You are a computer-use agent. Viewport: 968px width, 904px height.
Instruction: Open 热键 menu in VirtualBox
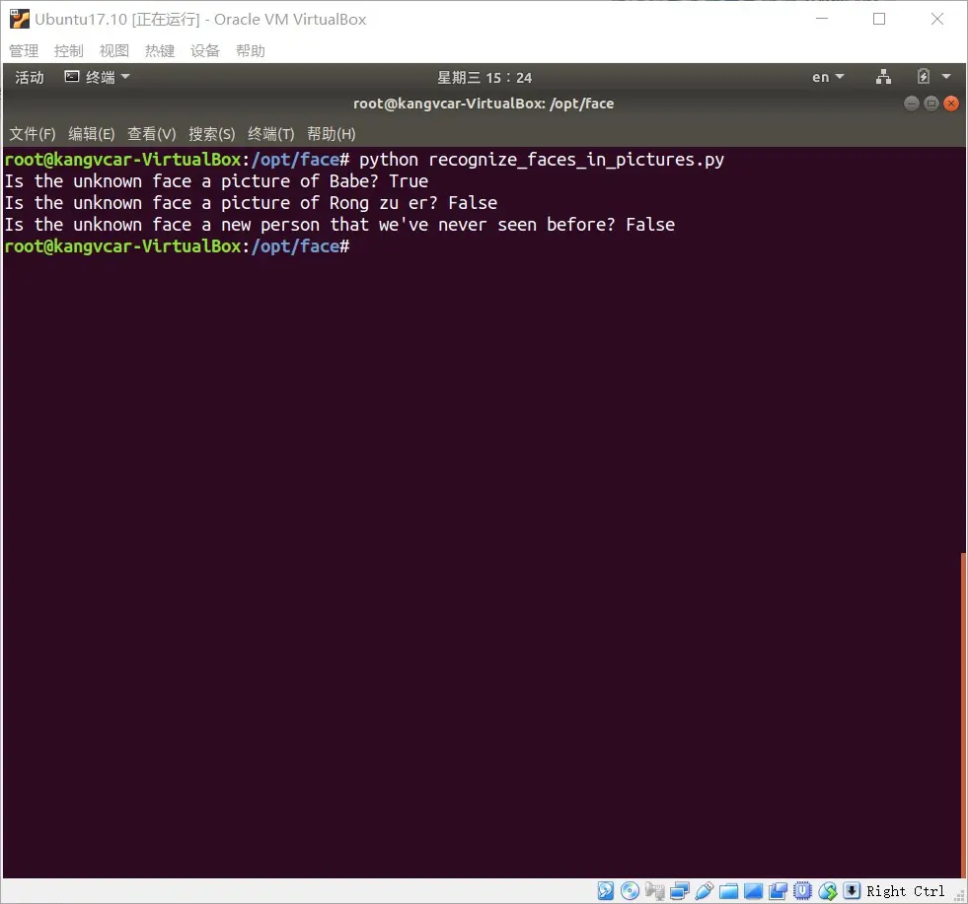pos(160,50)
